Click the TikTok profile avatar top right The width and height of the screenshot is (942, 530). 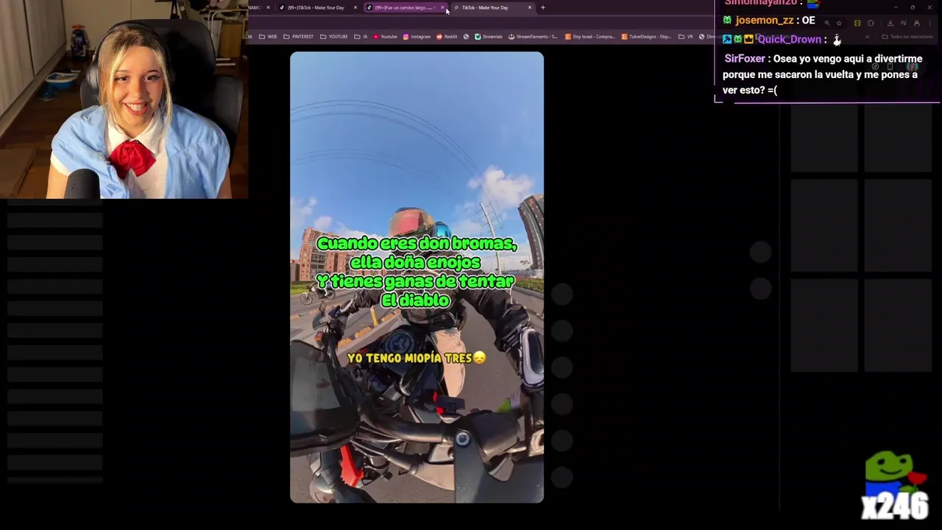(x=913, y=66)
